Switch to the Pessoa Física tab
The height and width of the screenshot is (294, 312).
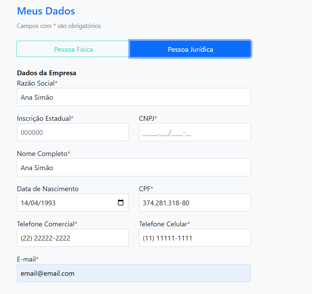click(x=73, y=49)
